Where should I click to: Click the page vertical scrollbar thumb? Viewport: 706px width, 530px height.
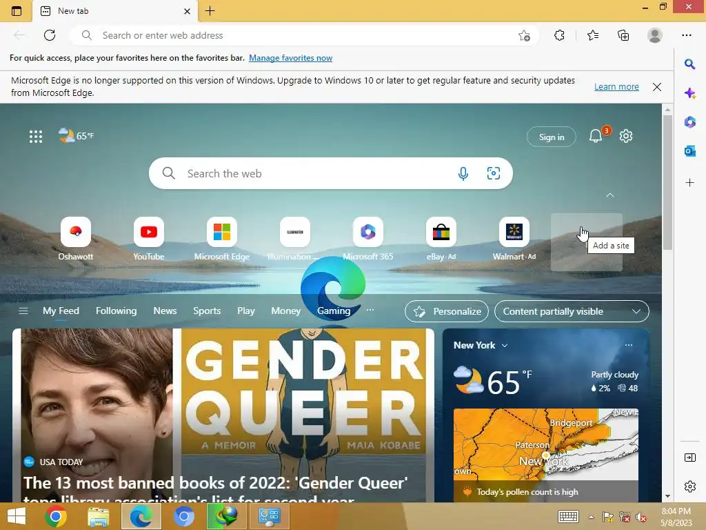[x=667, y=182]
